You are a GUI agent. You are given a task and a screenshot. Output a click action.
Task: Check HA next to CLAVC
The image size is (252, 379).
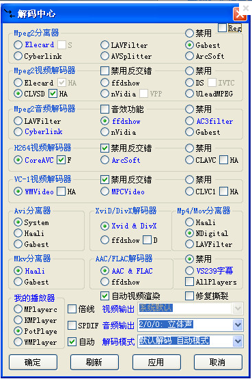(223, 160)
